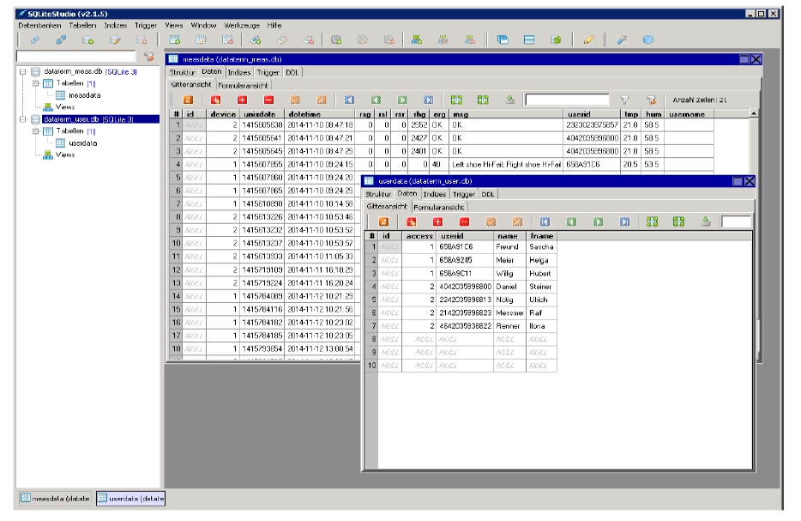Viewport: 801px width, 521px height.
Task: Collapse Tabellen under dataterm_meas.db
Action: pyautogui.click(x=36, y=83)
